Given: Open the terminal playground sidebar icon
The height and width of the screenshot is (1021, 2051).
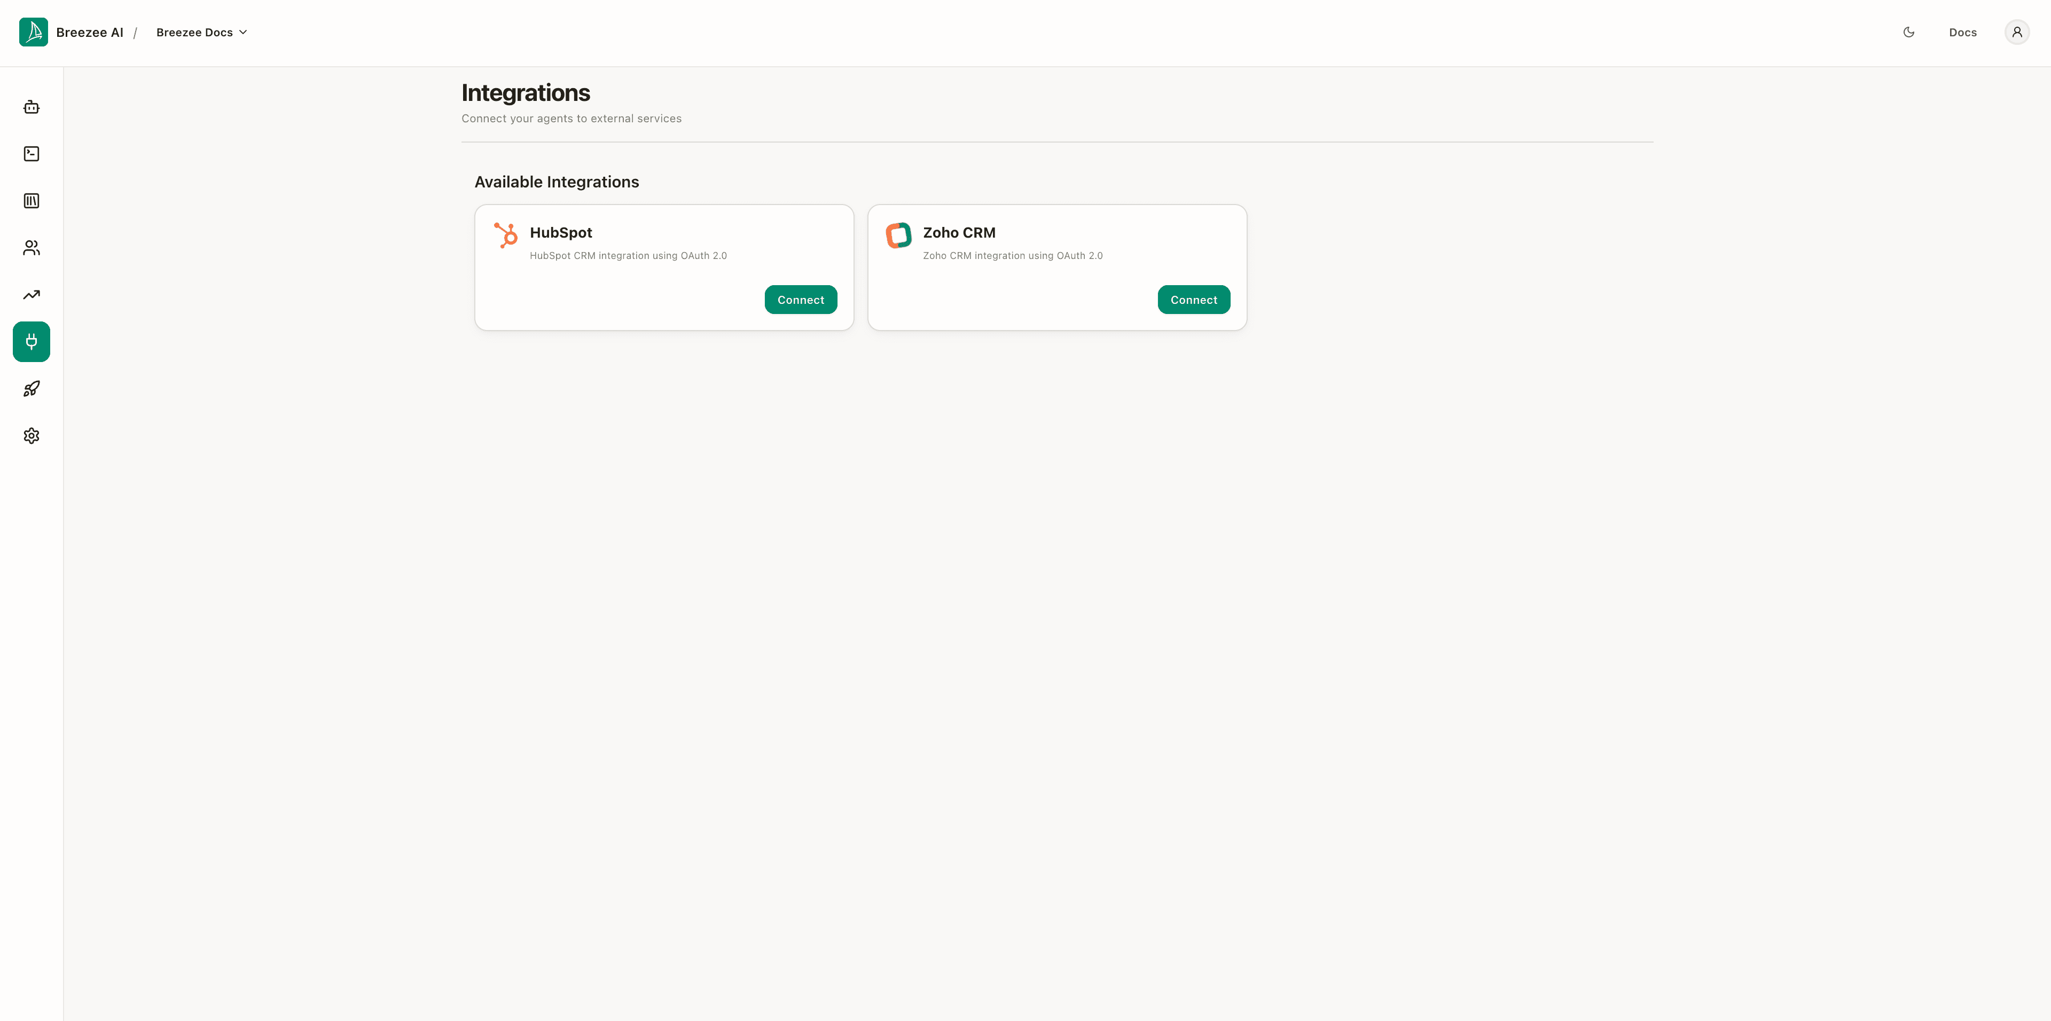Looking at the screenshot, I should tap(32, 154).
